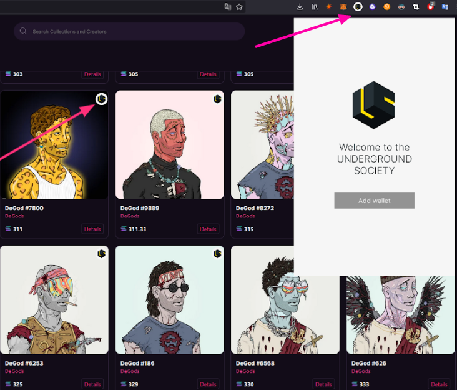The height and width of the screenshot is (390, 457).
Task: Click the Underground badge on DeGod #186
Action: 217,254
